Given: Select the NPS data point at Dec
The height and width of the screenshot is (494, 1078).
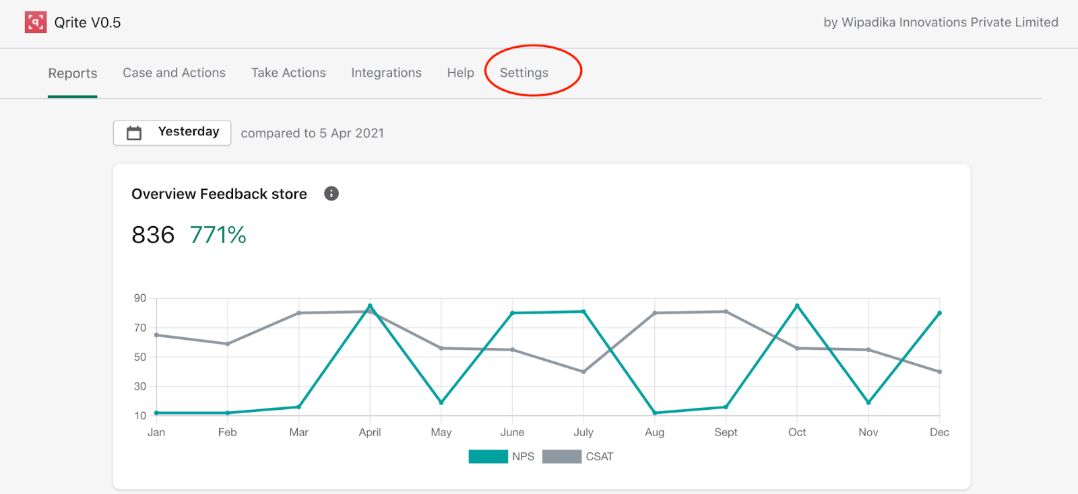Looking at the screenshot, I should pyautogui.click(x=939, y=313).
